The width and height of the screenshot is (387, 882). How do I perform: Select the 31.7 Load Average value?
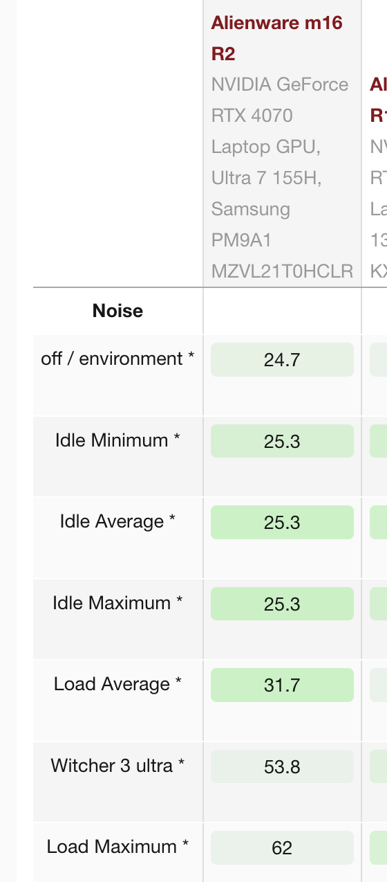282,685
